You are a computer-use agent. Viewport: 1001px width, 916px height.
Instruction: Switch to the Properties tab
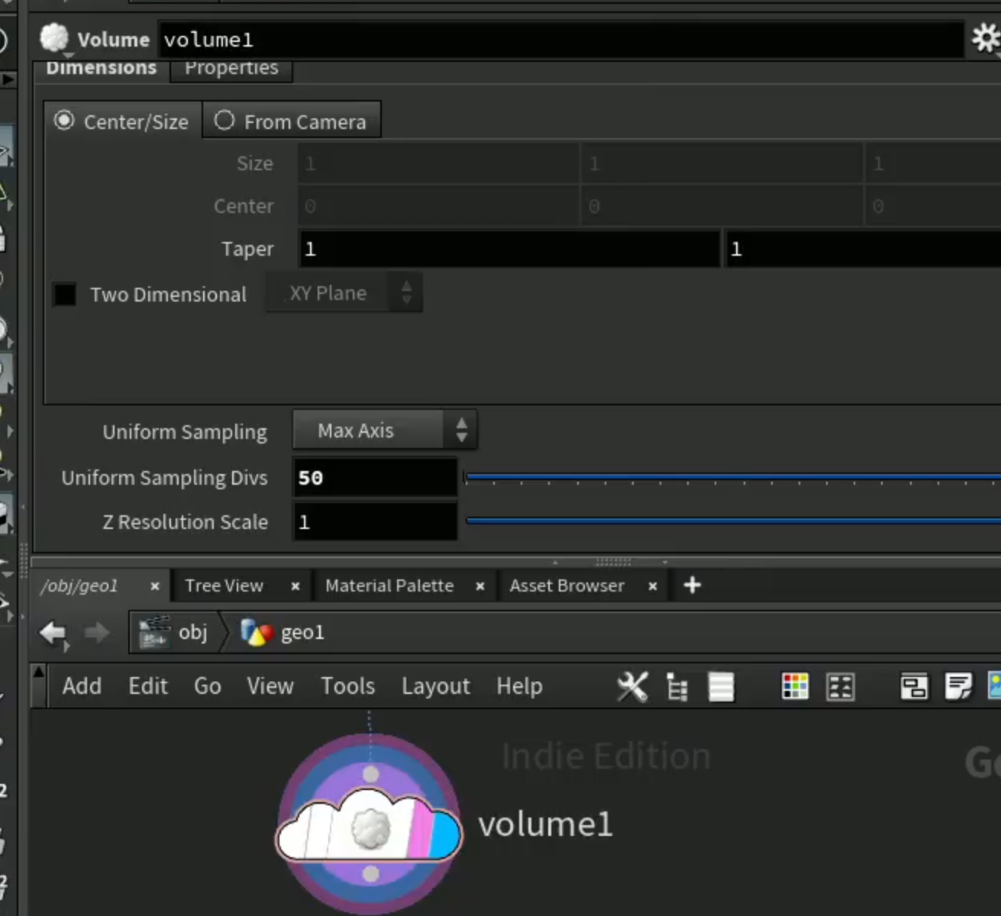tap(231, 69)
